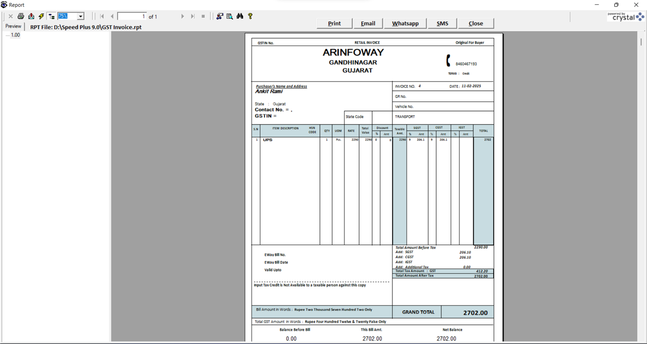Click the TRANSPORT field label

pyautogui.click(x=405, y=117)
